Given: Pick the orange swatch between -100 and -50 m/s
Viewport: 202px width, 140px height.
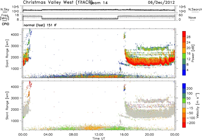Looking at the screenshot, I should click(x=184, y=115).
